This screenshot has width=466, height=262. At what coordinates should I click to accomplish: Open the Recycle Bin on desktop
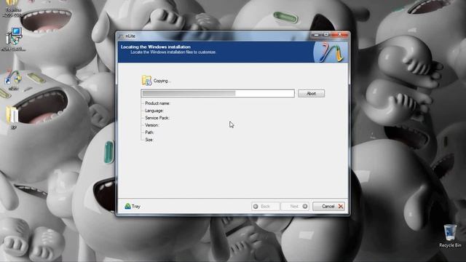click(x=450, y=236)
